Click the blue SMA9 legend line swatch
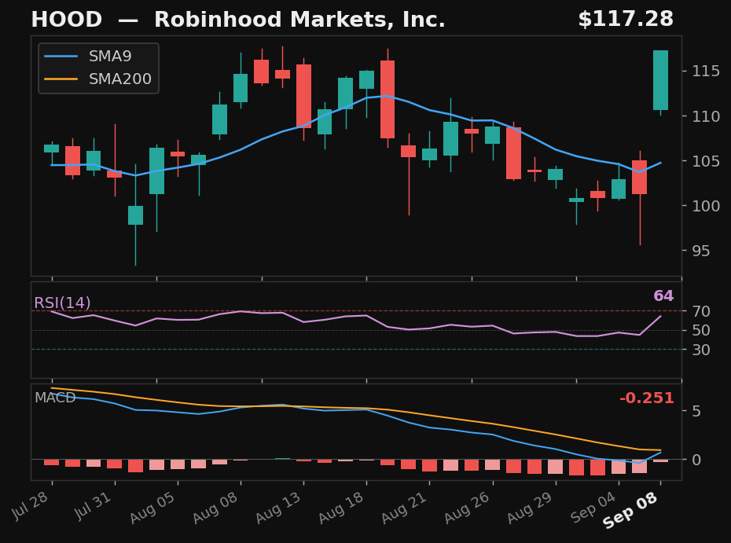The width and height of the screenshot is (731, 543). click(61, 57)
